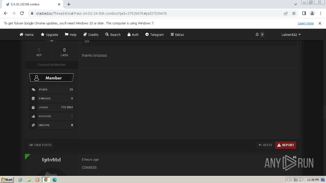Go forward to the next page
Viewport: 326px width, 183px height.
tap(14, 13)
